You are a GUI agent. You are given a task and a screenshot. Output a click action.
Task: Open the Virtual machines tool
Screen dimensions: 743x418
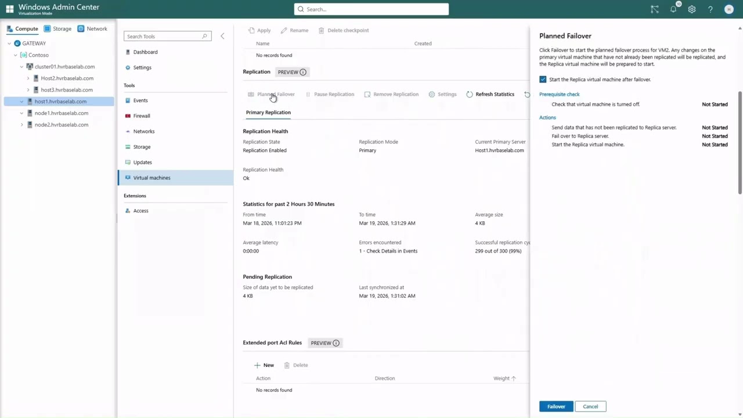click(x=175, y=178)
